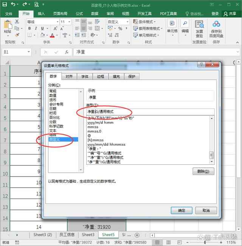
Task: Open the Name Box dropdown arrow
Action: point(29,52)
